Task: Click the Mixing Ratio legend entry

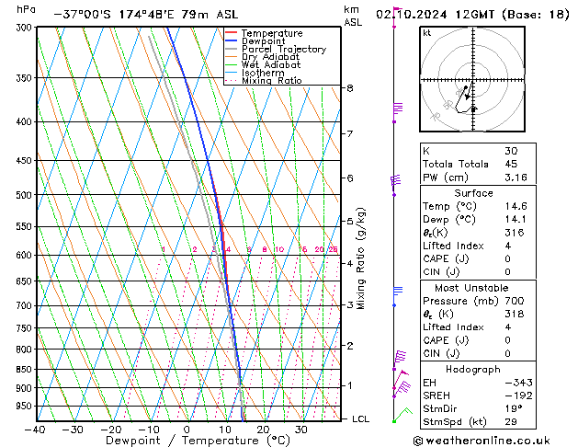Action: coord(264,80)
